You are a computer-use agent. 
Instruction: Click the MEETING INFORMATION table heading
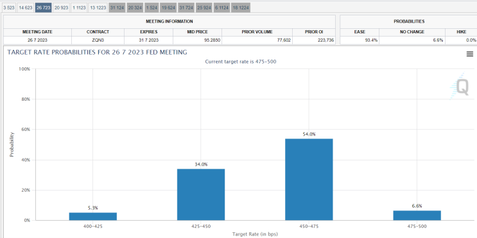169,22
